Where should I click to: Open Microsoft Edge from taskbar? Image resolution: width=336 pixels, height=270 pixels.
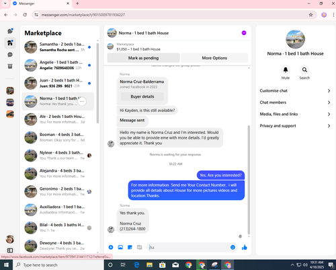point(136,265)
